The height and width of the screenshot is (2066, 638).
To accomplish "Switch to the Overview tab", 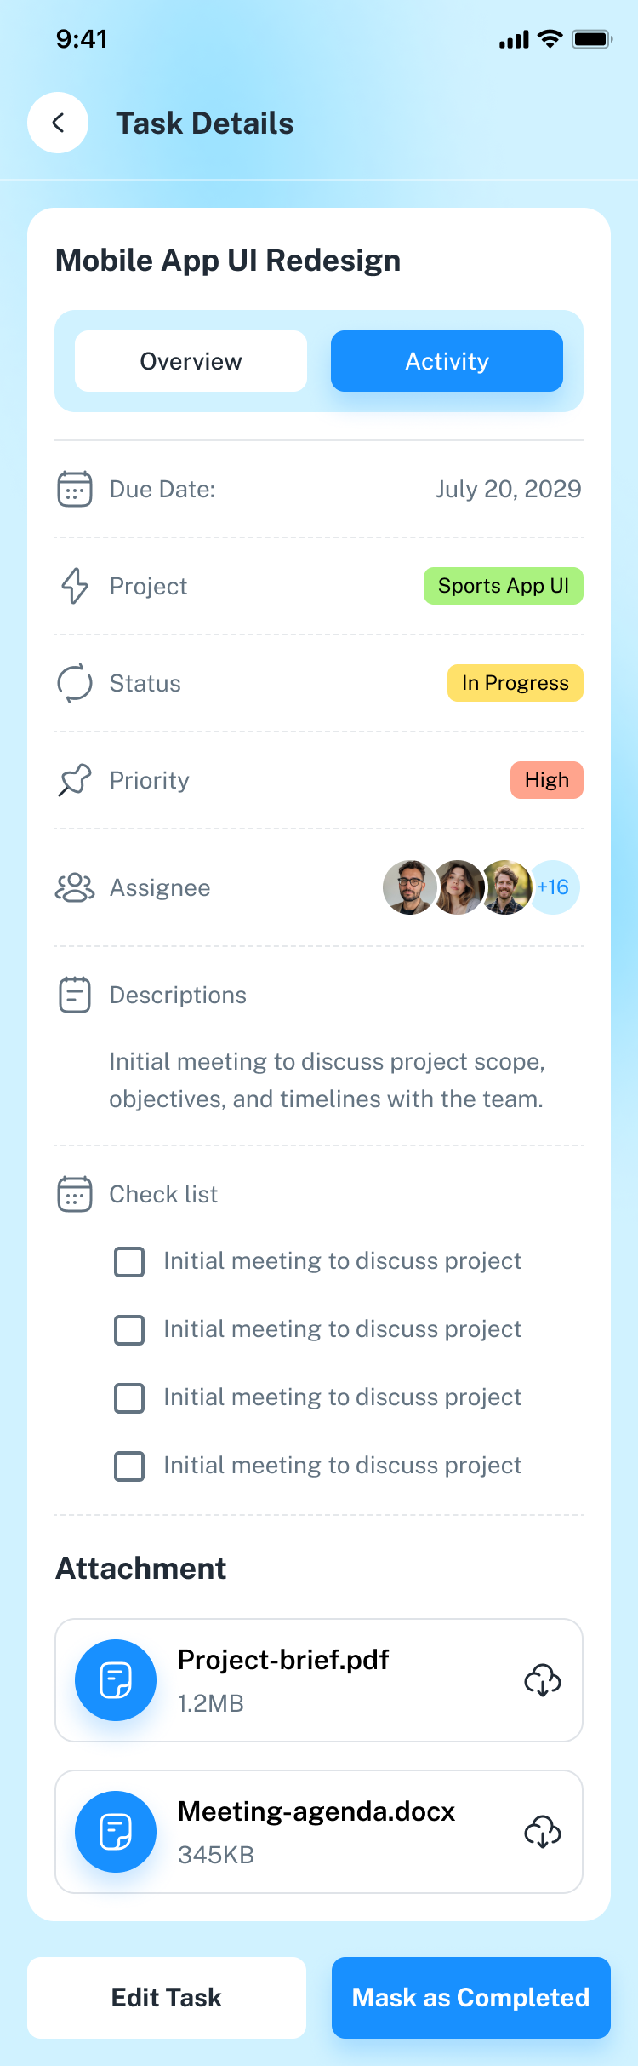I will [191, 361].
